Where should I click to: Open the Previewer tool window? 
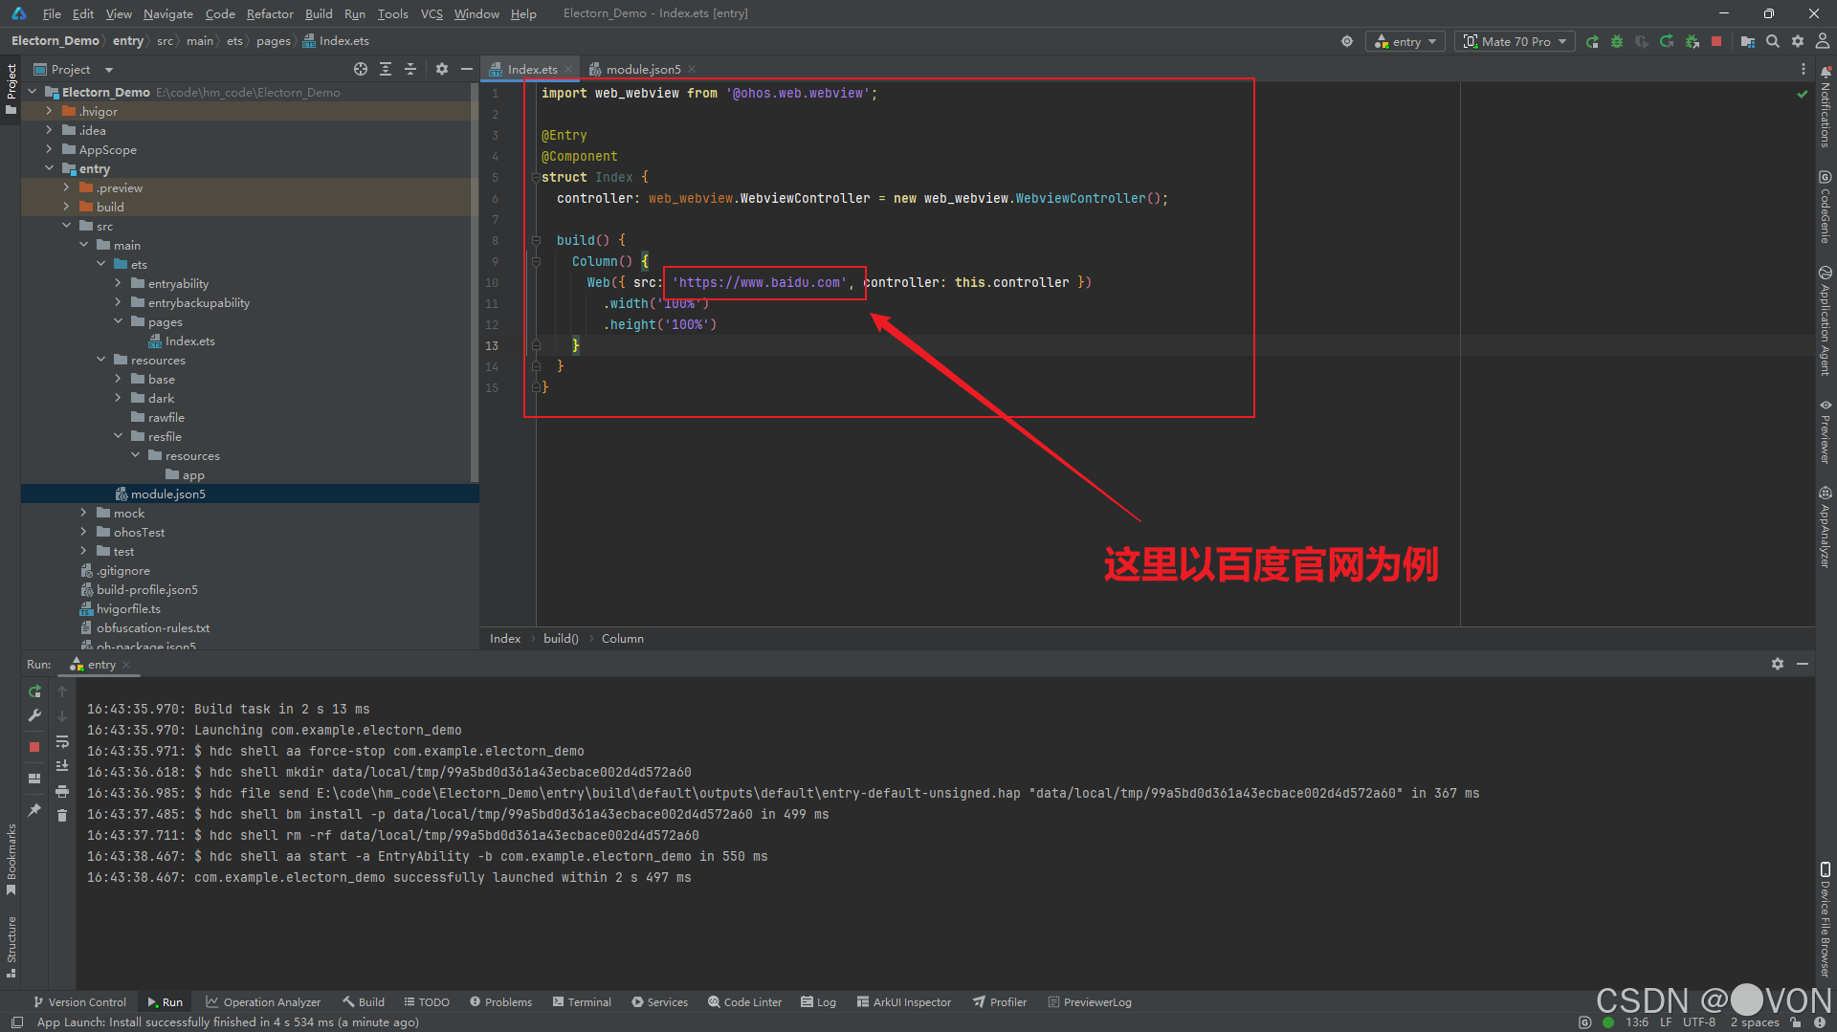click(x=1826, y=432)
